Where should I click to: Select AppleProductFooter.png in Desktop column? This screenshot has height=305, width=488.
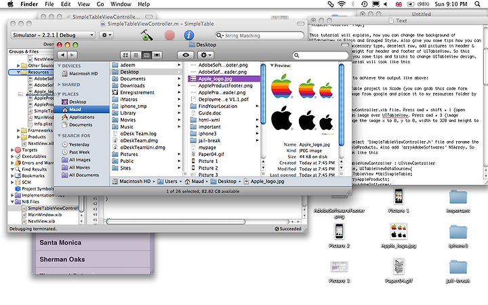pos(224,85)
